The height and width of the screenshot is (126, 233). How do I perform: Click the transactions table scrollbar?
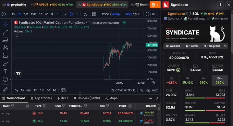[x=159, y=109]
